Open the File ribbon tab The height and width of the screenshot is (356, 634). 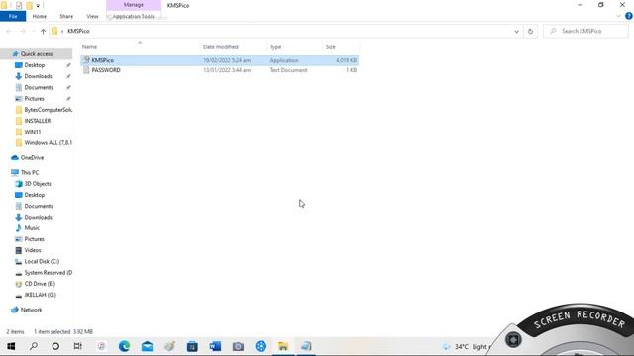coord(13,16)
